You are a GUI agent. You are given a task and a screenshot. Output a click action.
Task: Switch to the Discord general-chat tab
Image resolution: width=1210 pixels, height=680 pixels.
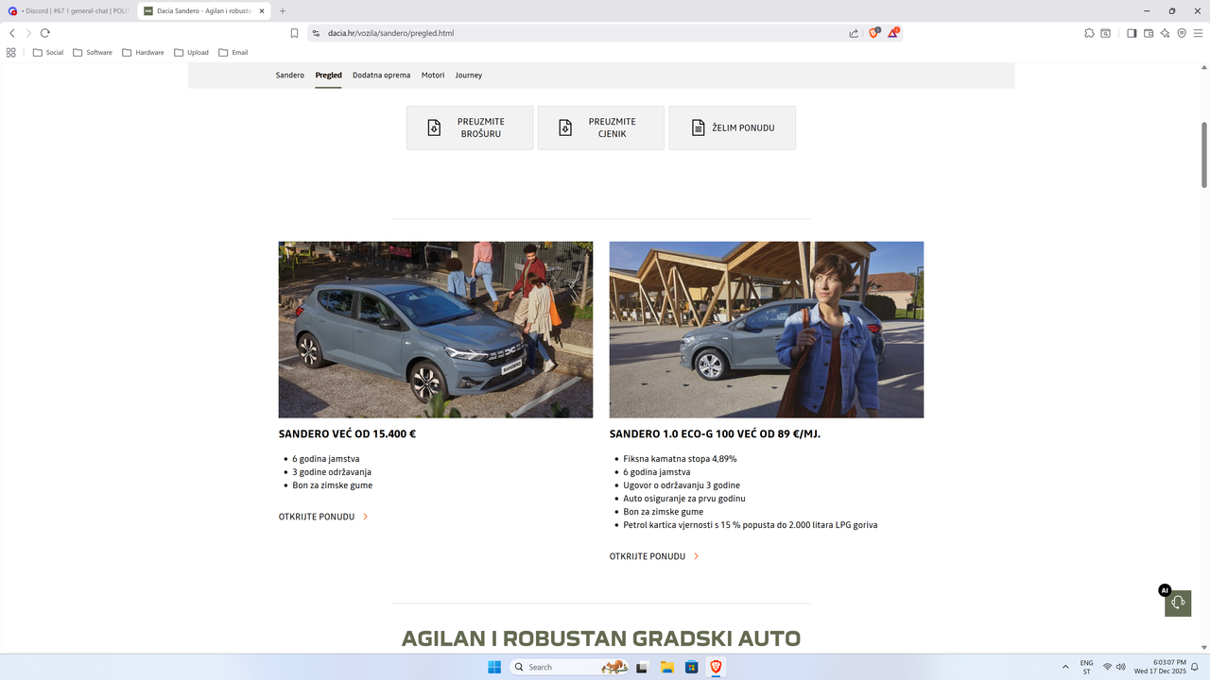pyautogui.click(x=68, y=11)
